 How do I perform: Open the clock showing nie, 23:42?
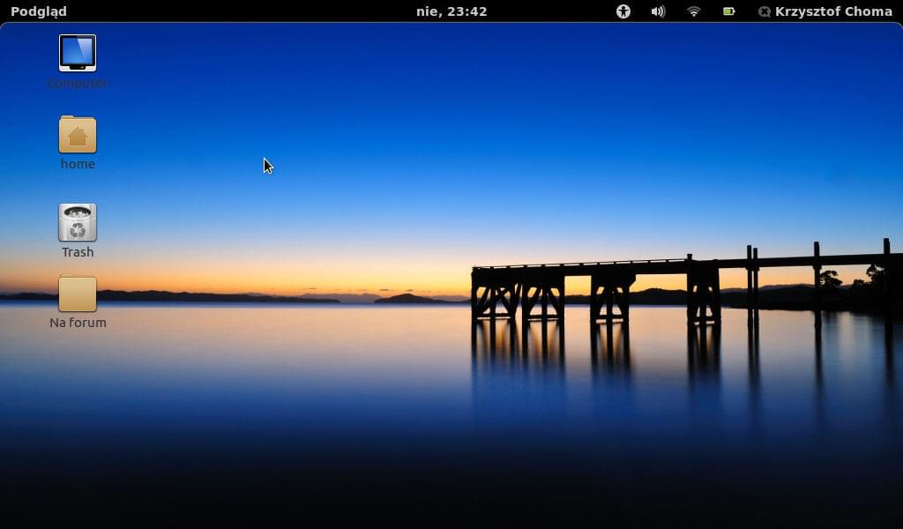pyautogui.click(x=451, y=11)
